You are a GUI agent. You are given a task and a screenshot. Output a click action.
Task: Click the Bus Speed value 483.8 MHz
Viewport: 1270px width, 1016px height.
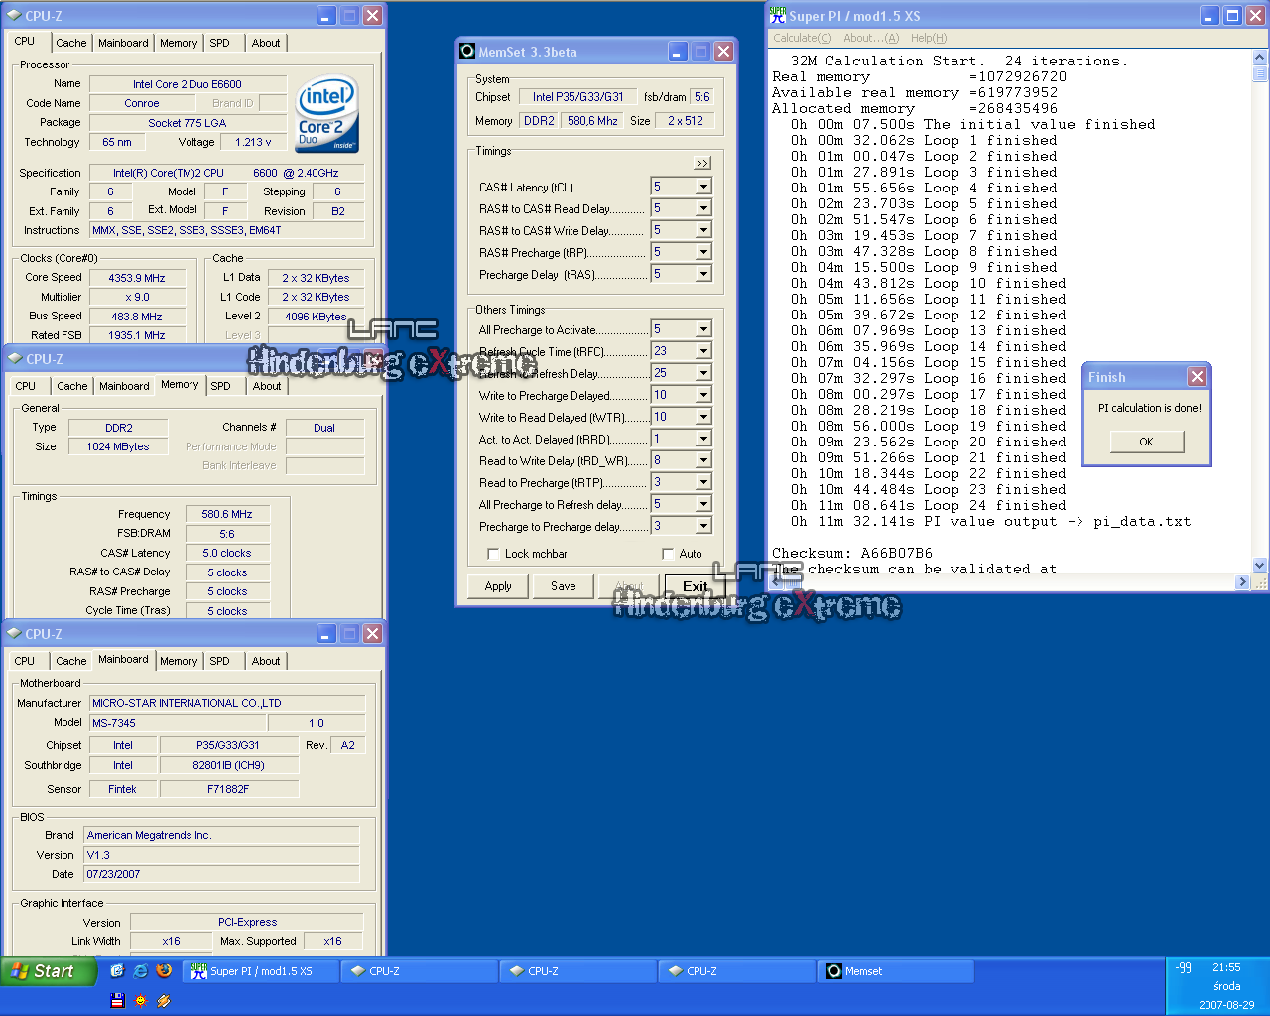(137, 317)
